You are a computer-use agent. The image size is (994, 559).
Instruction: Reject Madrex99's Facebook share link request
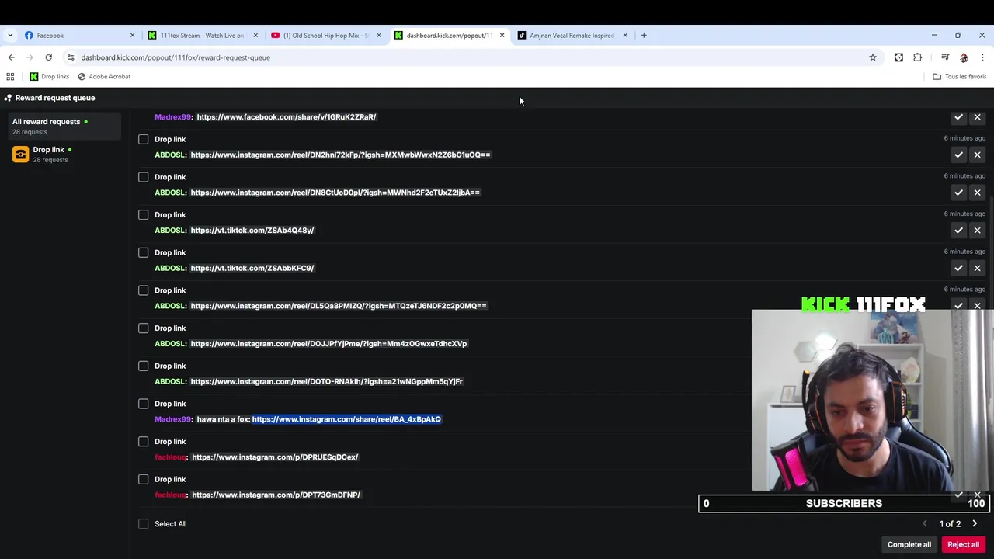[x=977, y=117]
